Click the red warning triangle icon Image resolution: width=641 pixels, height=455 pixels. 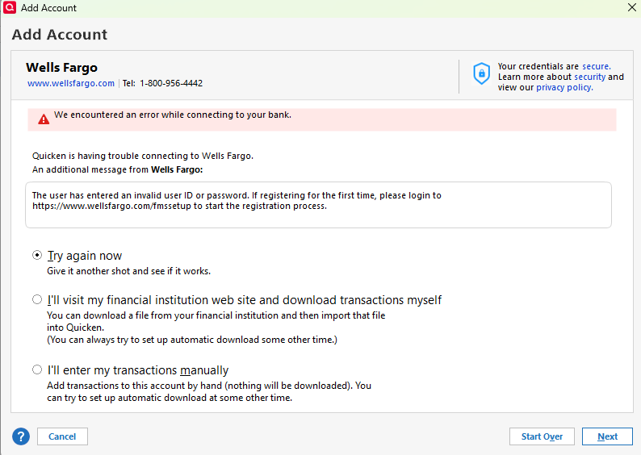tap(44, 119)
